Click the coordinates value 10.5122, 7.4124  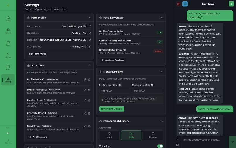point(79,46)
